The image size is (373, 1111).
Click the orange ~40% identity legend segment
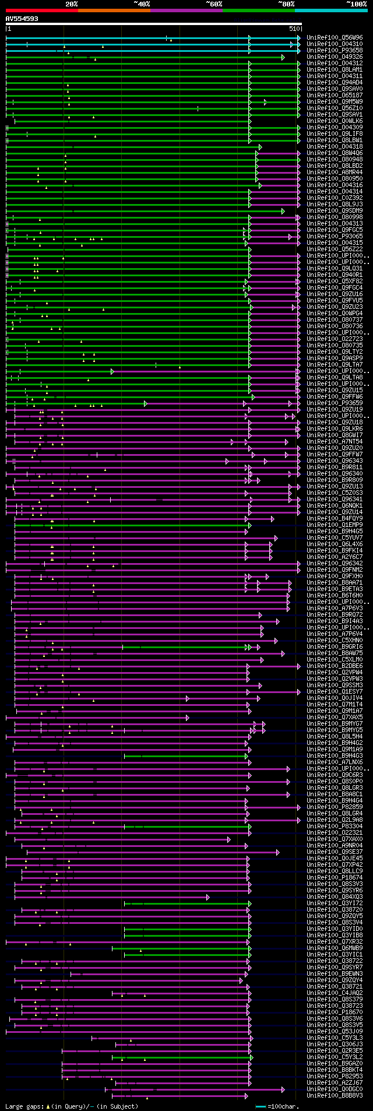pyautogui.click(x=114, y=10)
